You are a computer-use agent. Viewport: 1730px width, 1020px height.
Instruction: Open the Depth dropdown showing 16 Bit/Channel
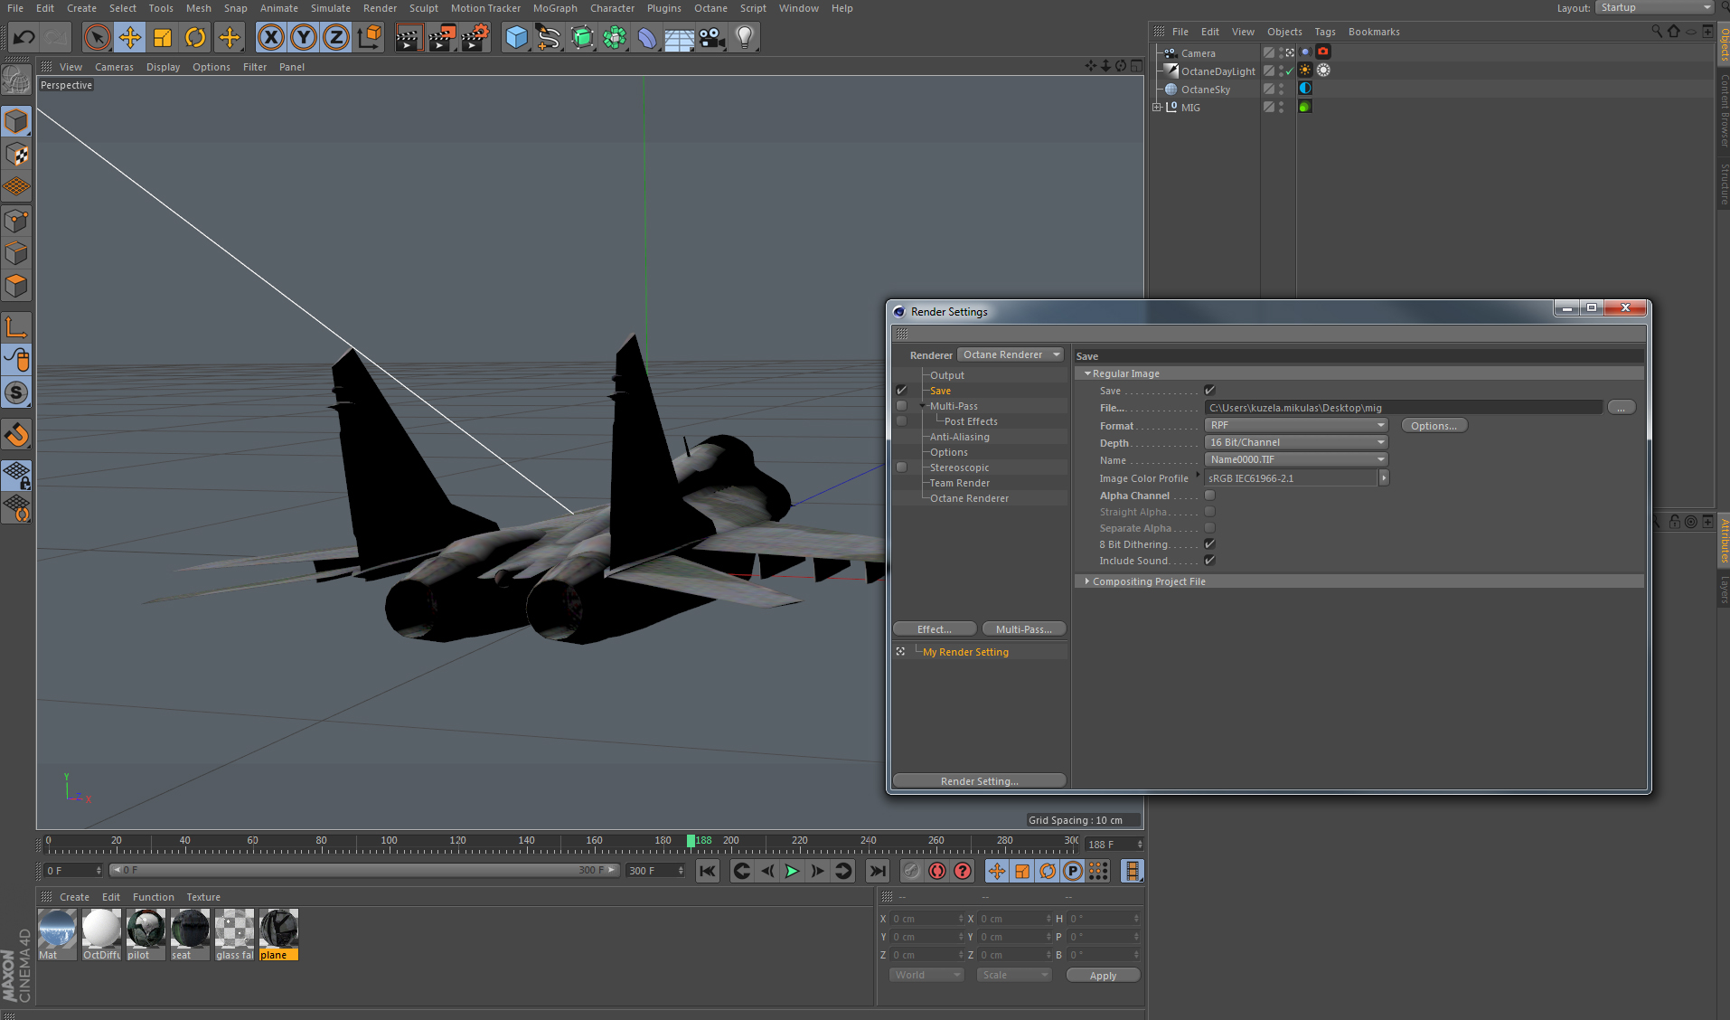1296,442
